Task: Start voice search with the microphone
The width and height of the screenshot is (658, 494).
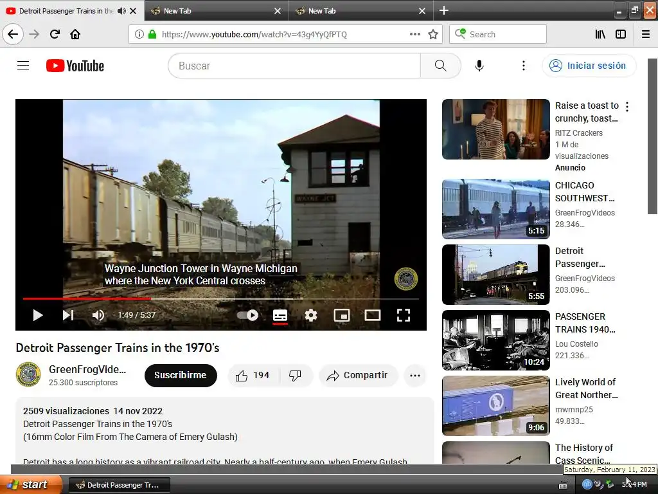Action: click(x=479, y=66)
